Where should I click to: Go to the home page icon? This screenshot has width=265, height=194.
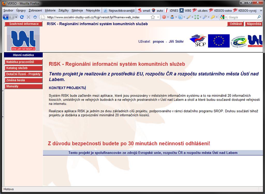tap(35, 17)
